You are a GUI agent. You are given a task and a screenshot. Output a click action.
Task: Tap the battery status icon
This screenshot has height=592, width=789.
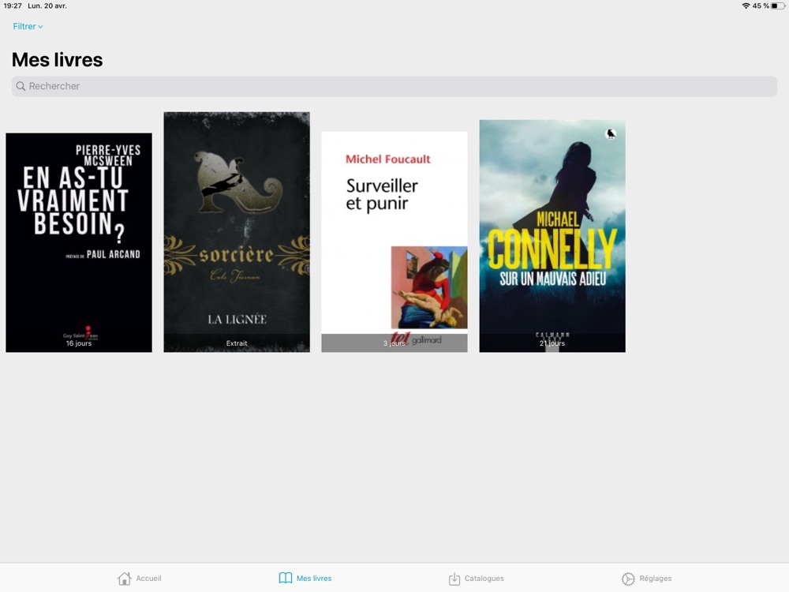point(778,6)
